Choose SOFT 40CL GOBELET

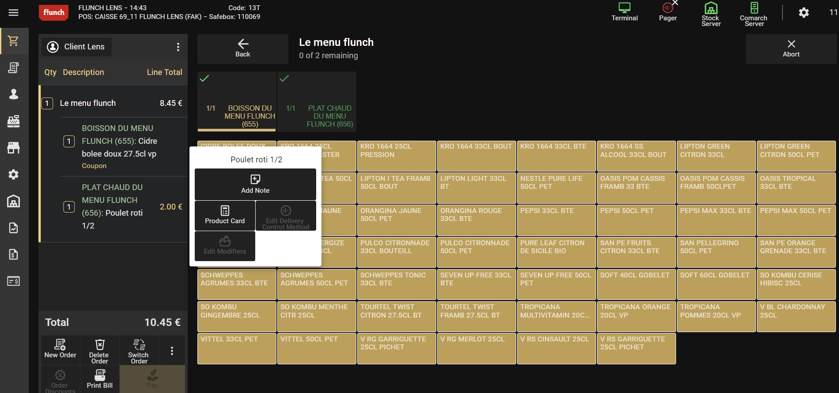[636, 284]
